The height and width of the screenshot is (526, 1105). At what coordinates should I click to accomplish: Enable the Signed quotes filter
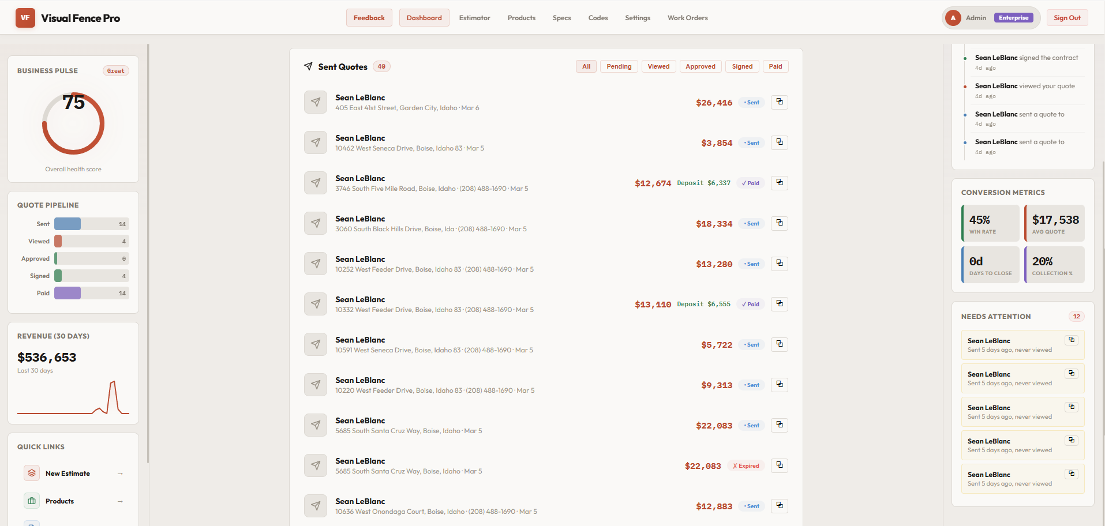pyautogui.click(x=742, y=66)
